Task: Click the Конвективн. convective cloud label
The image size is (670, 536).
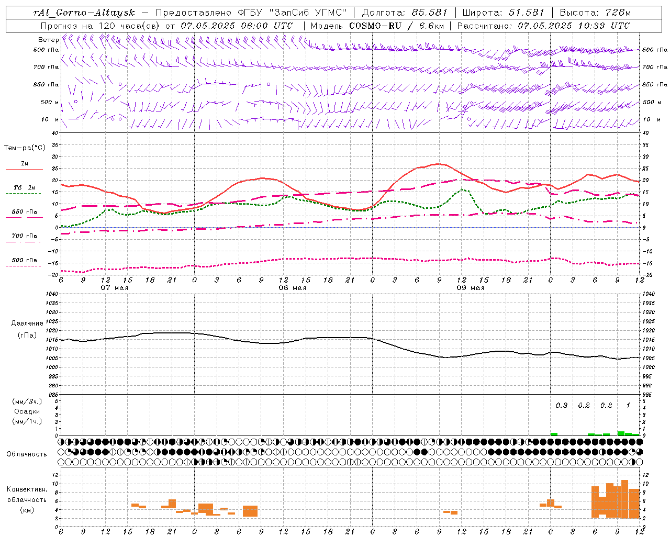Action: pyautogui.click(x=27, y=489)
